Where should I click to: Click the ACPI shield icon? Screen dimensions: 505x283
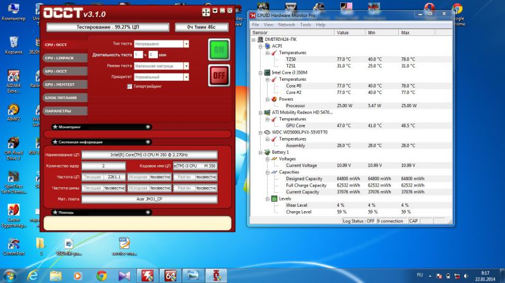click(267, 46)
